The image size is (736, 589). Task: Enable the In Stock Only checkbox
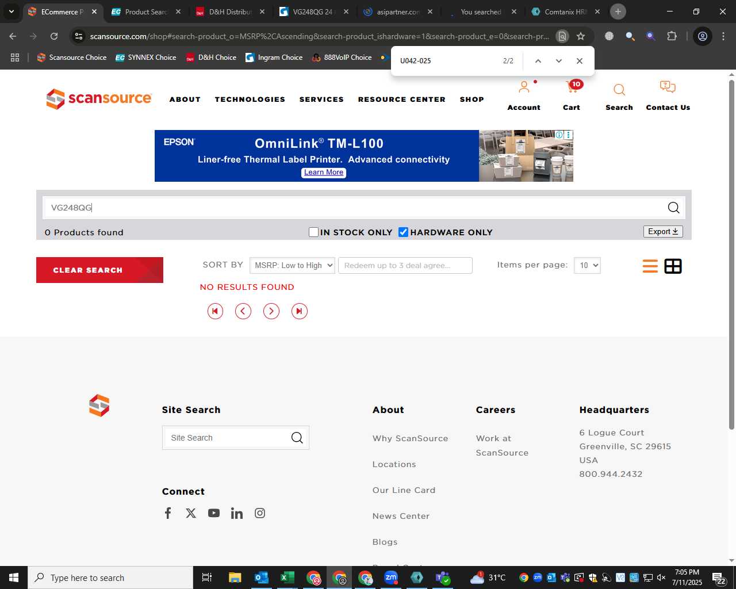coord(313,232)
